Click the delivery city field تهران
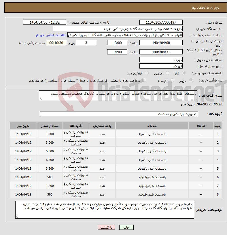Image resolution: width=227 pixels, height=235 pixels. 161,66
